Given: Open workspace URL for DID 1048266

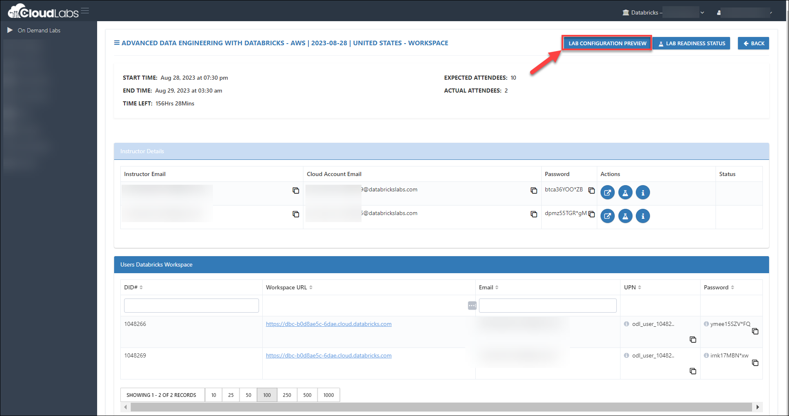Looking at the screenshot, I should 329,324.
